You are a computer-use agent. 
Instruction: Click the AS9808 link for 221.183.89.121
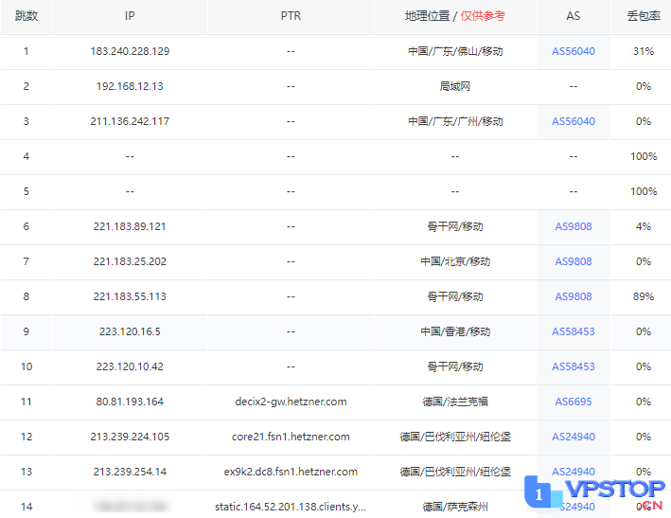[x=573, y=226]
